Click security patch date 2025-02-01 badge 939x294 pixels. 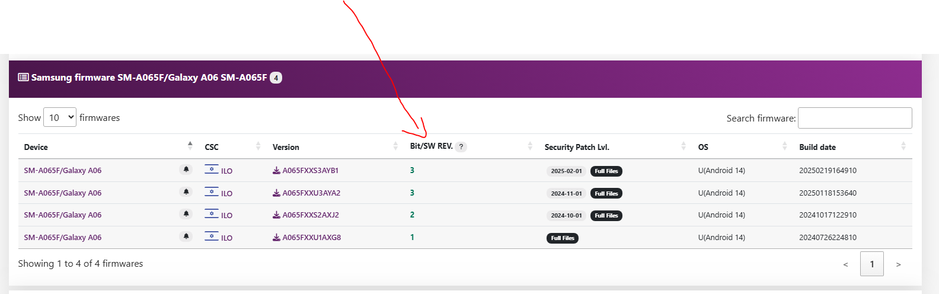(x=567, y=171)
